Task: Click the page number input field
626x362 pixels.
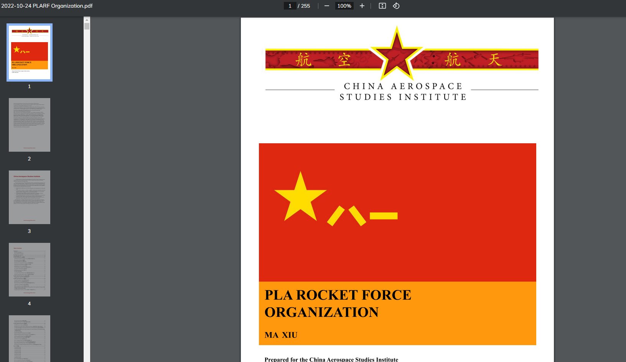Action: click(x=290, y=6)
